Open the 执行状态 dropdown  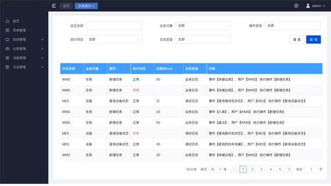point(114,39)
